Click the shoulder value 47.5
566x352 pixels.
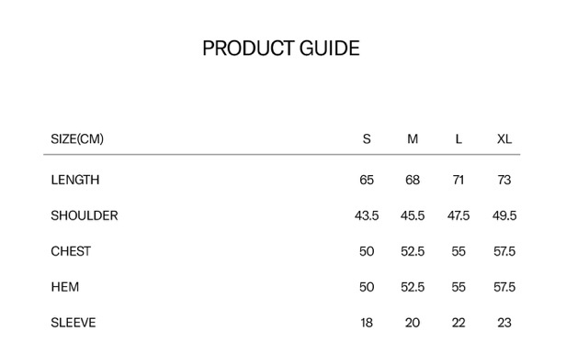point(458,215)
